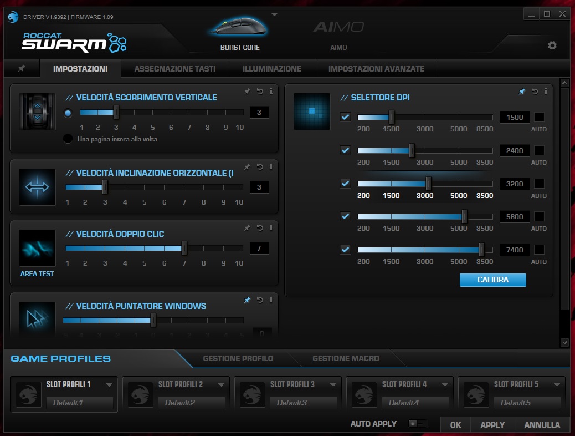Open the Slot Profili 3 dropdown
575x436 pixels.
tap(333, 384)
